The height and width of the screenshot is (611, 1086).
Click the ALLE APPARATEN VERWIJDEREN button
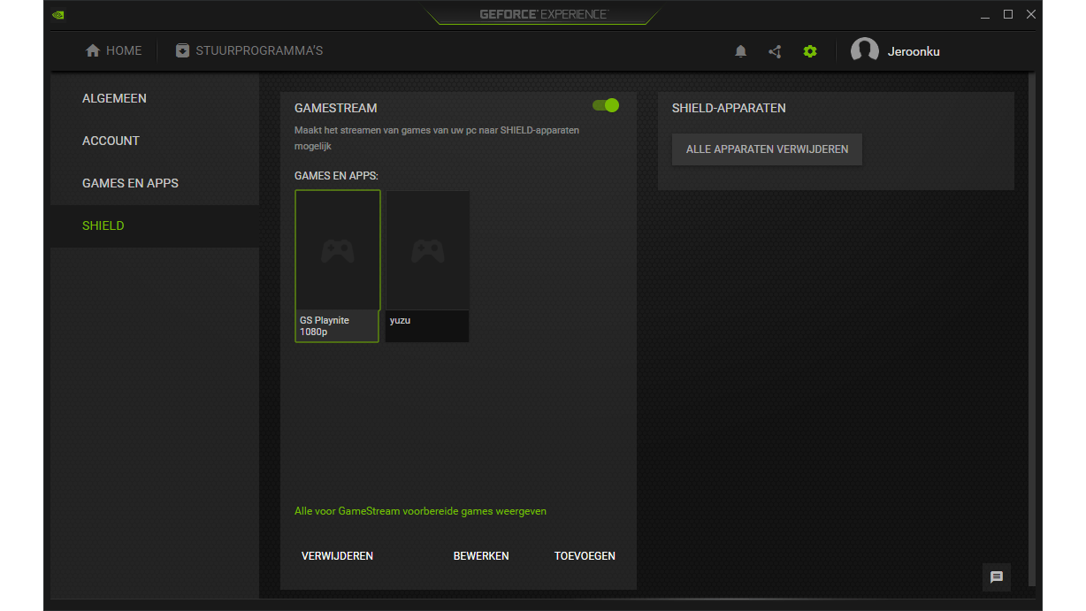767,149
